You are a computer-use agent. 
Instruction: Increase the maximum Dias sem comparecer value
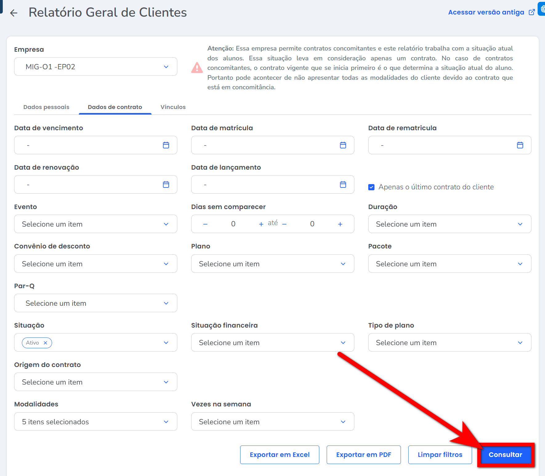[x=340, y=224]
